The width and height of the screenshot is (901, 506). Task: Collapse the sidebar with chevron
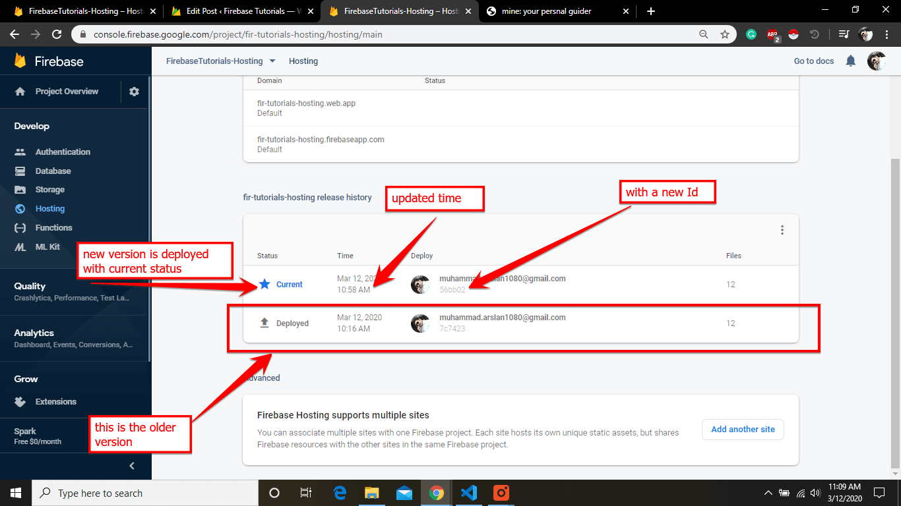click(132, 466)
